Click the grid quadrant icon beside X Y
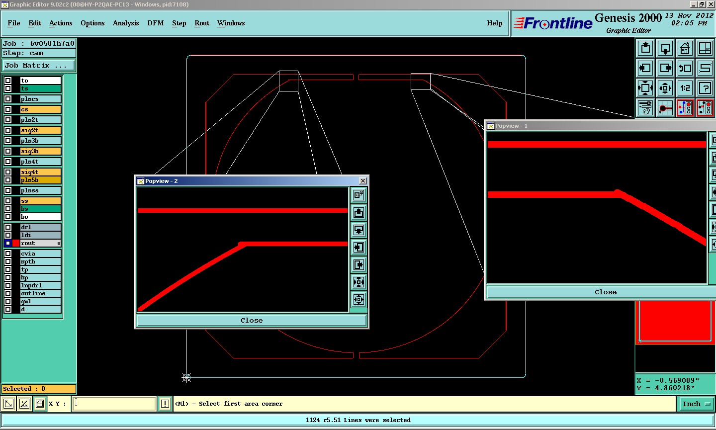This screenshot has height=430, width=716. (x=40, y=404)
